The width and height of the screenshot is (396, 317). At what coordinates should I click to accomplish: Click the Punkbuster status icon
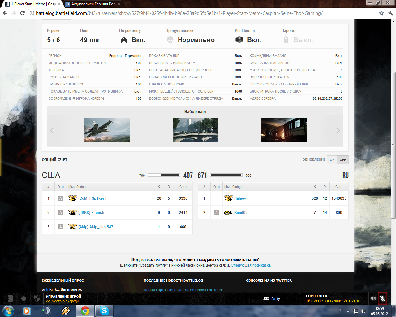click(x=239, y=40)
